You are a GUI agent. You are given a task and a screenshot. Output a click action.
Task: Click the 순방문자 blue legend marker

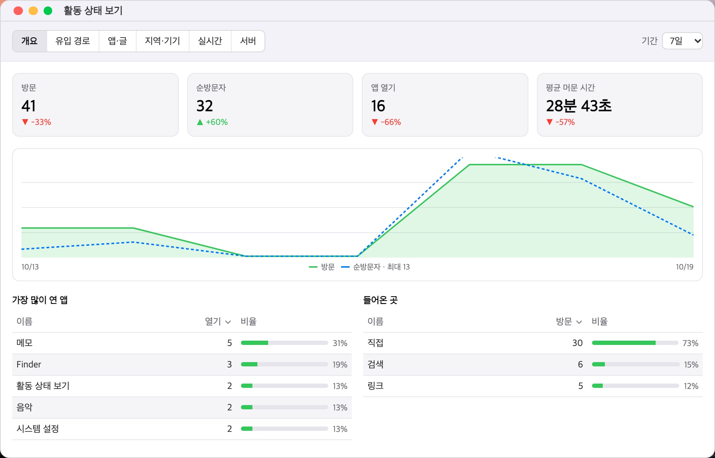tap(345, 267)
